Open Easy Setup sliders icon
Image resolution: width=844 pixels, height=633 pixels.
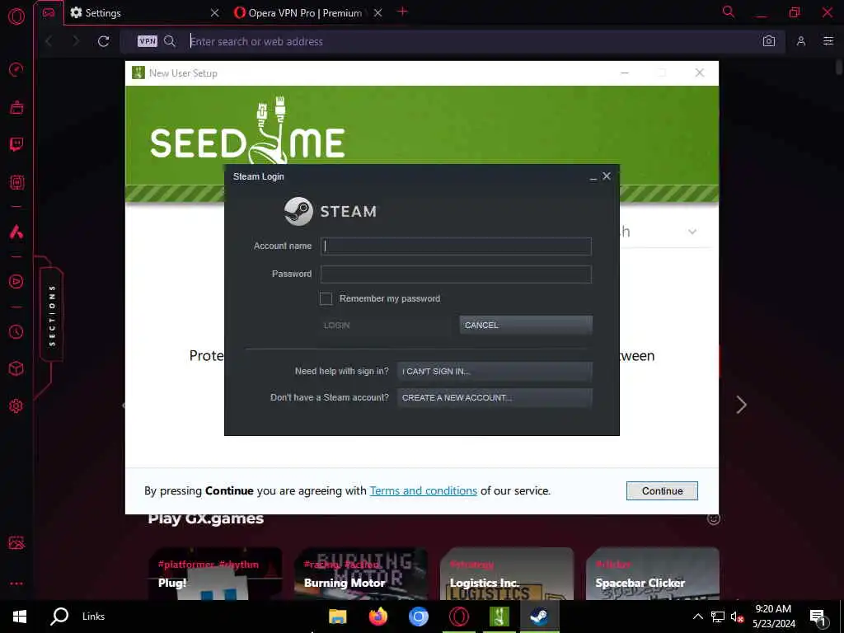coord(828,41)
